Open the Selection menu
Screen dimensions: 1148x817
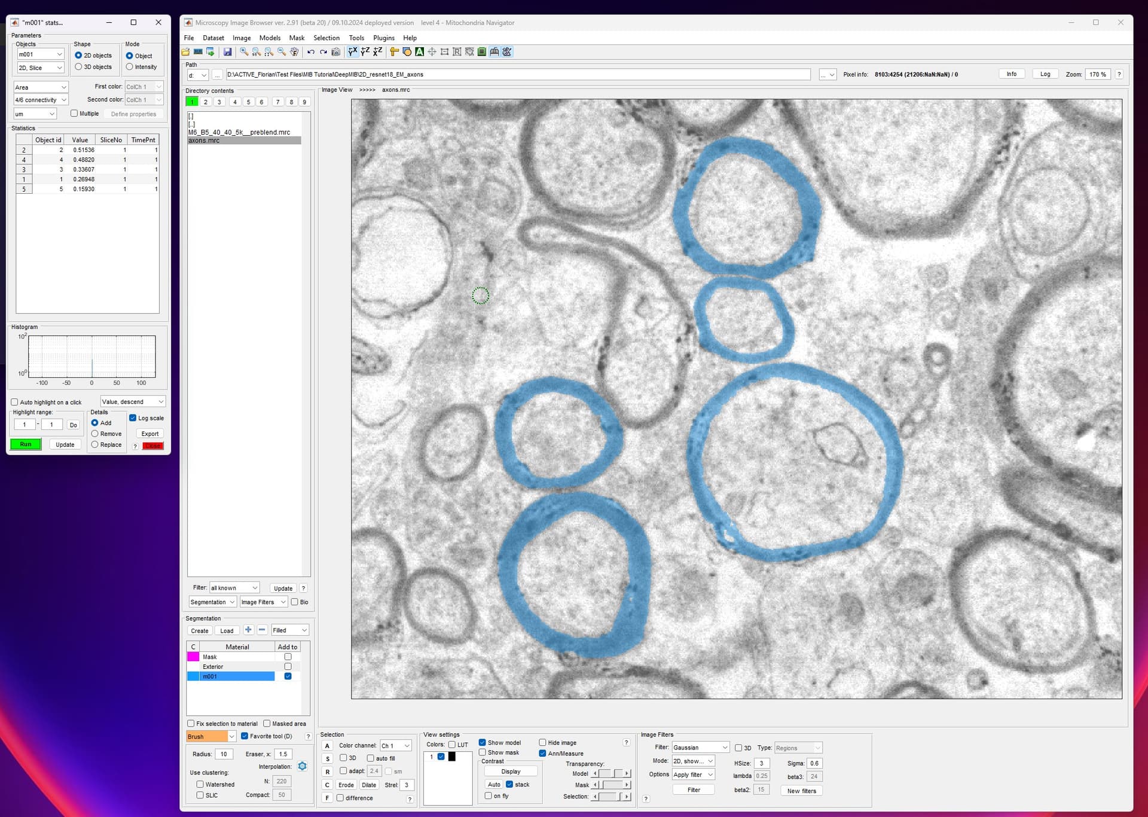[326, 38]
